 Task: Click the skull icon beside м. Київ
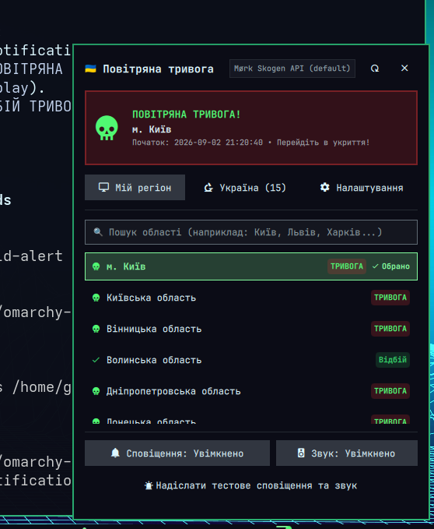coord(96,266)
